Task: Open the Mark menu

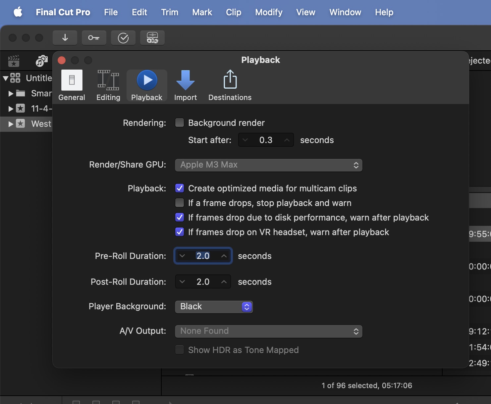Action: click(202, 12)
